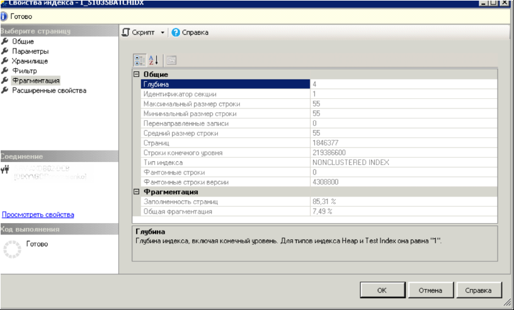Select the Фильтр page
Viewport: 514px width, 310px height.
point(25,71)
